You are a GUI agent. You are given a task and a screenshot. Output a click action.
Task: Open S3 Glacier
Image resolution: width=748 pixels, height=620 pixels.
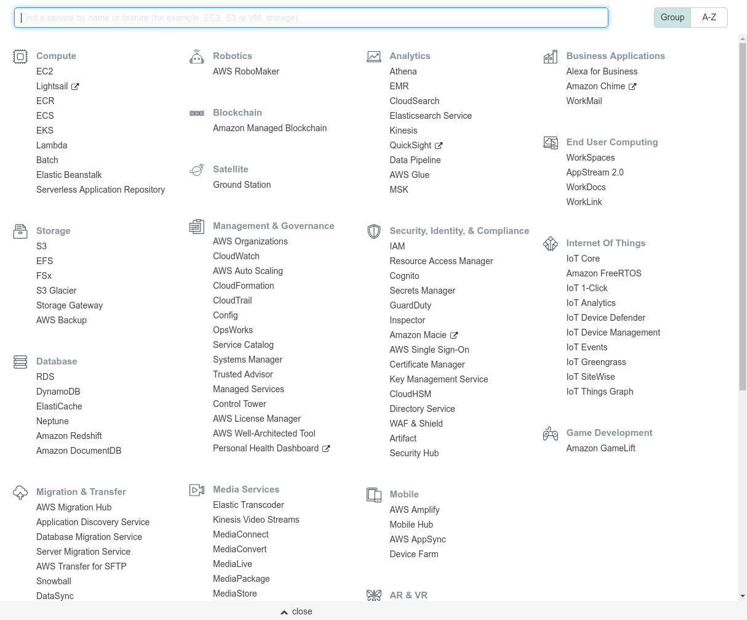57,291
